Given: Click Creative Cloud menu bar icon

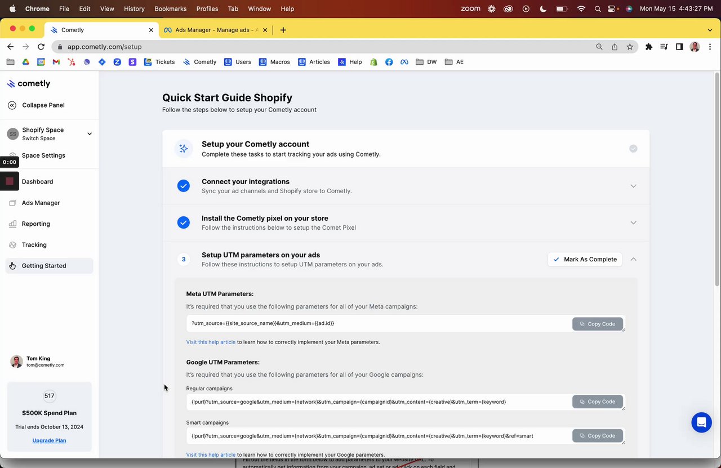Looking at the screenshot, I should [x=509, y=9].
